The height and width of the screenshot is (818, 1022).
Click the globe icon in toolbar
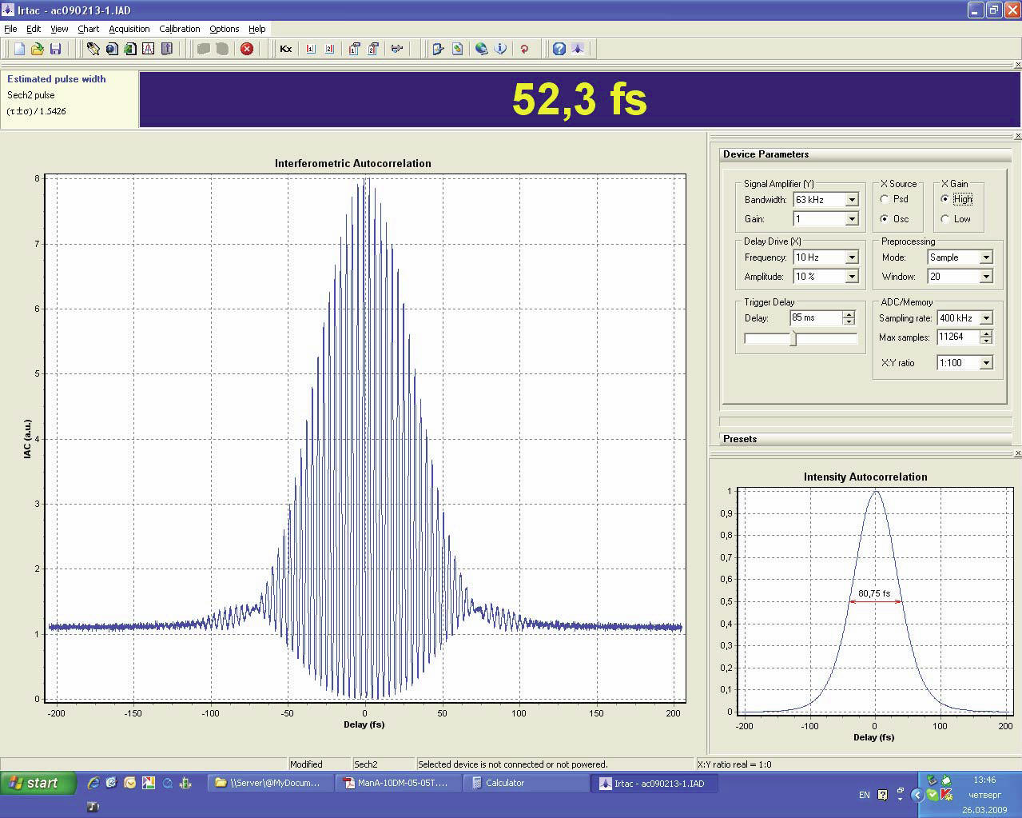point(481,49)
